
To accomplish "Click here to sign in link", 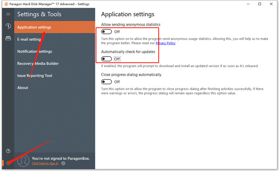I will pyautogui.click(x=45, y=164).
